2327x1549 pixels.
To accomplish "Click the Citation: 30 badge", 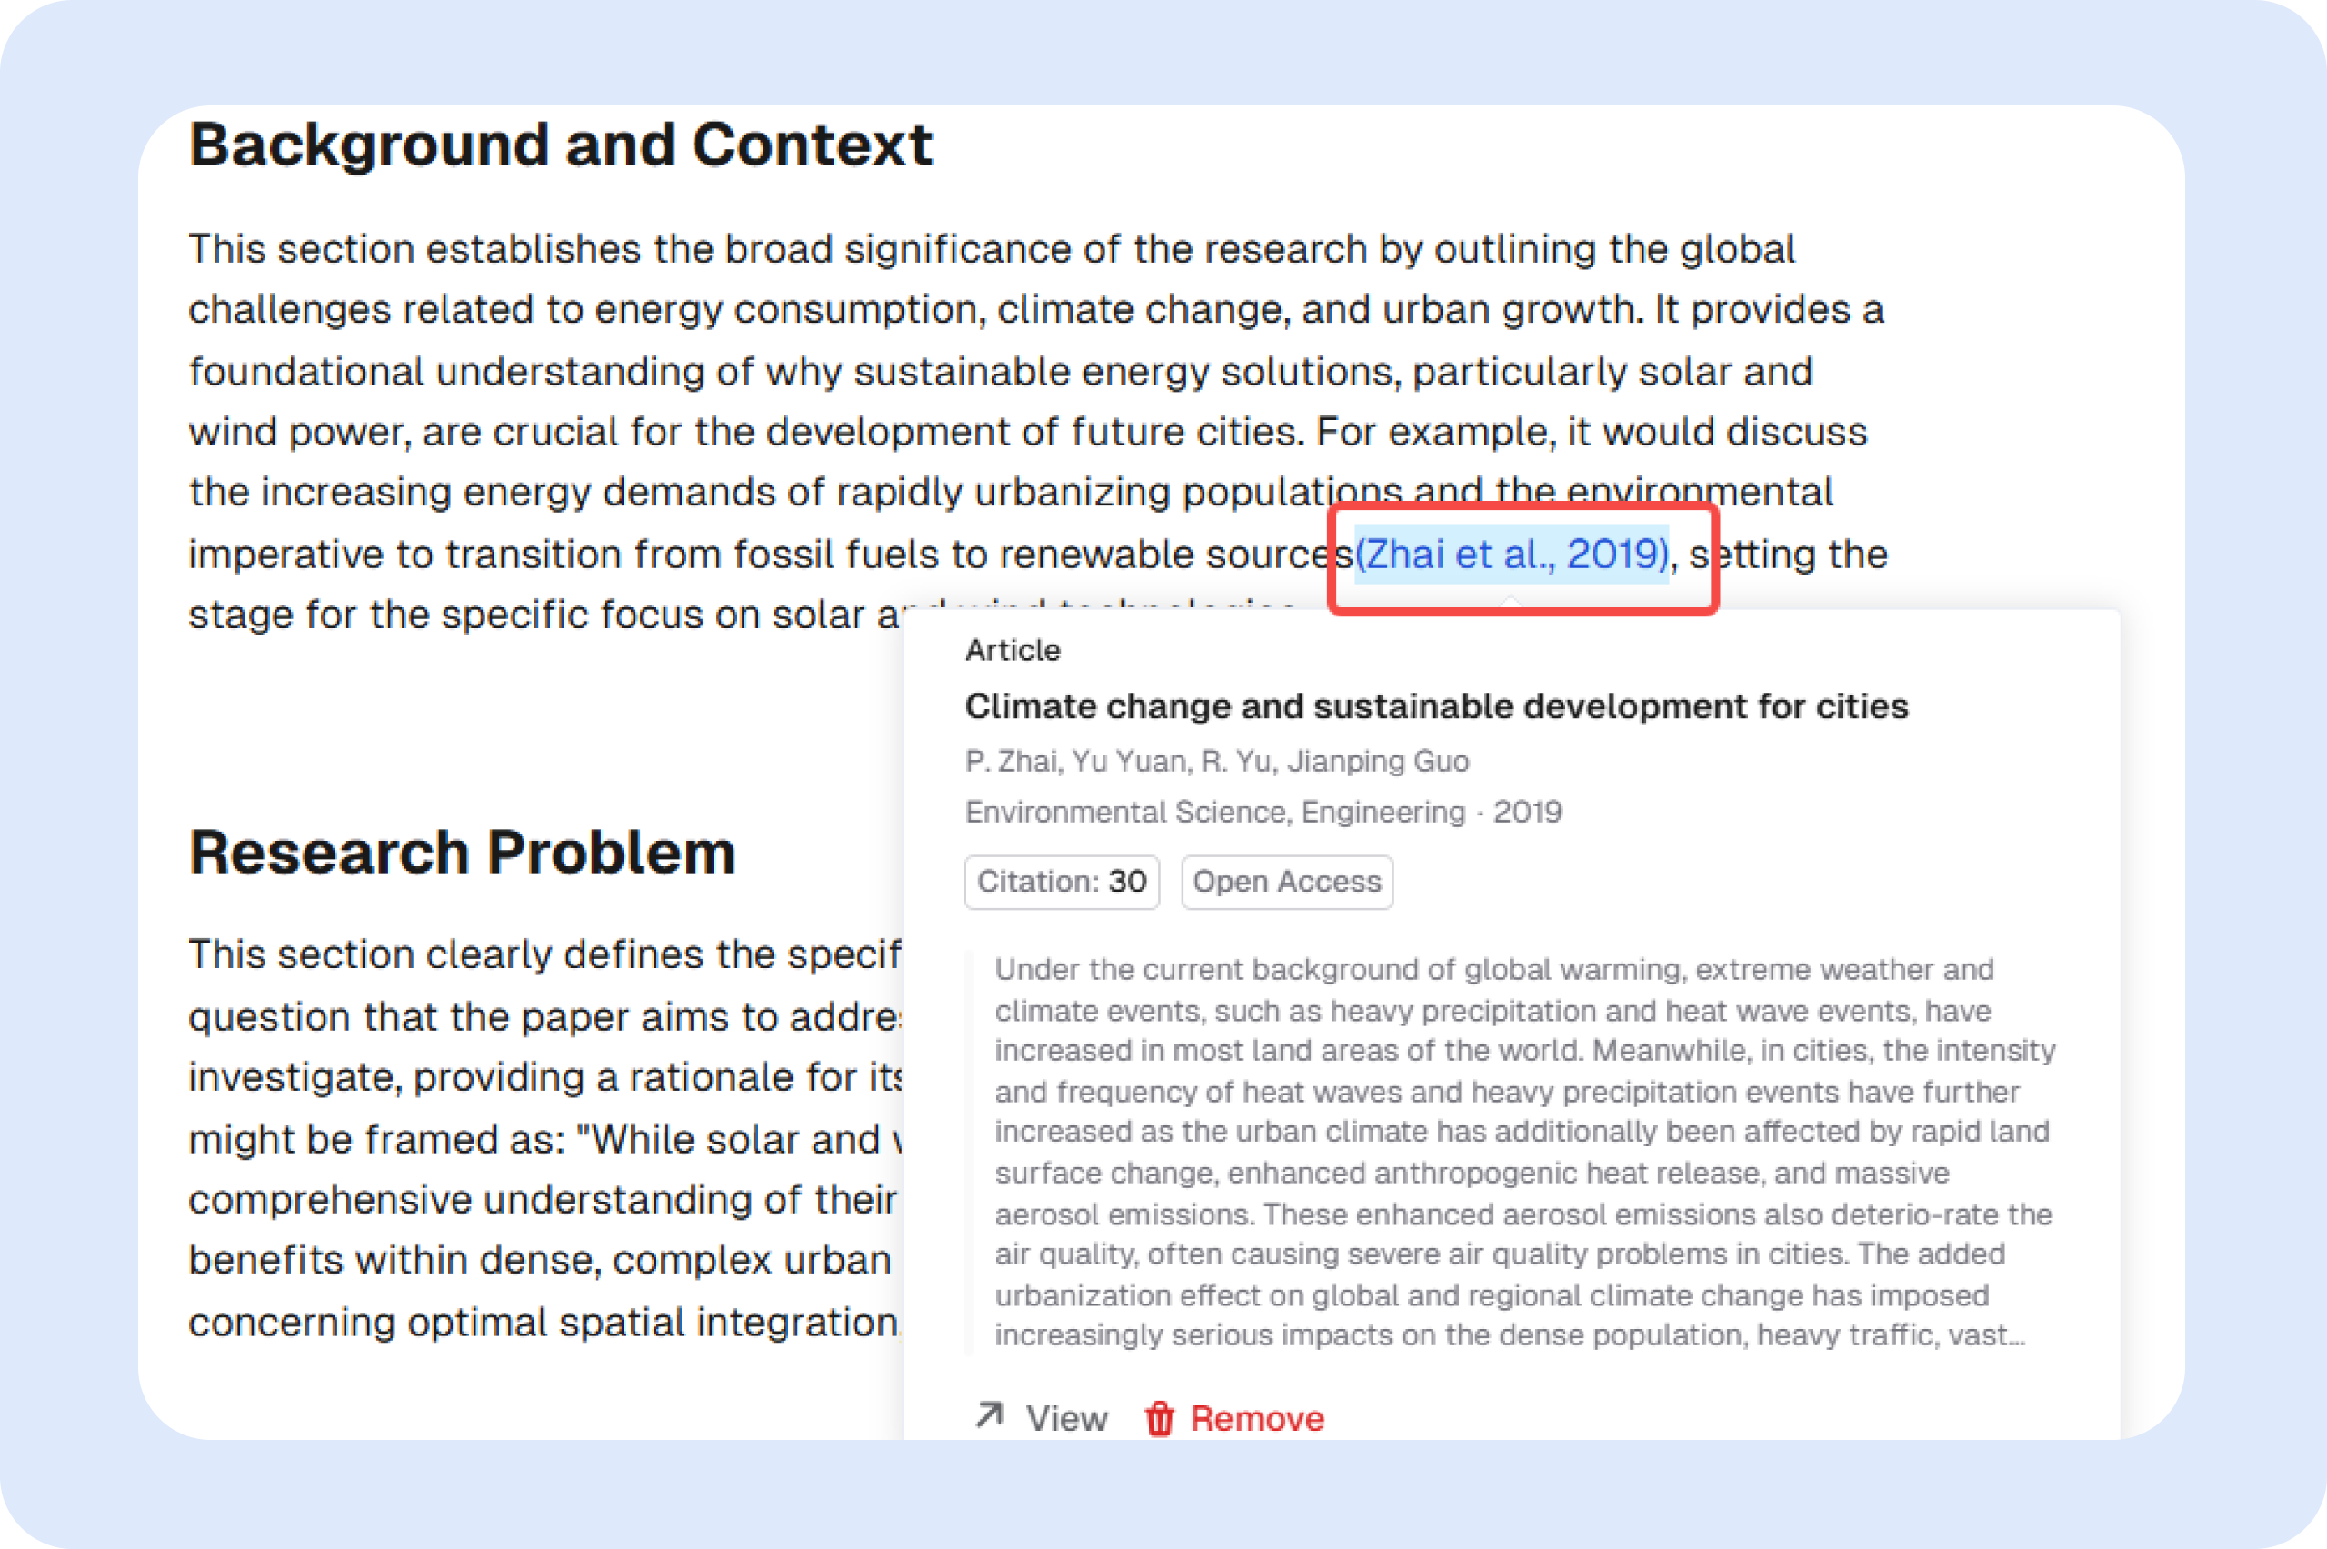I will pyautogui.click(x=1062, y=881).
